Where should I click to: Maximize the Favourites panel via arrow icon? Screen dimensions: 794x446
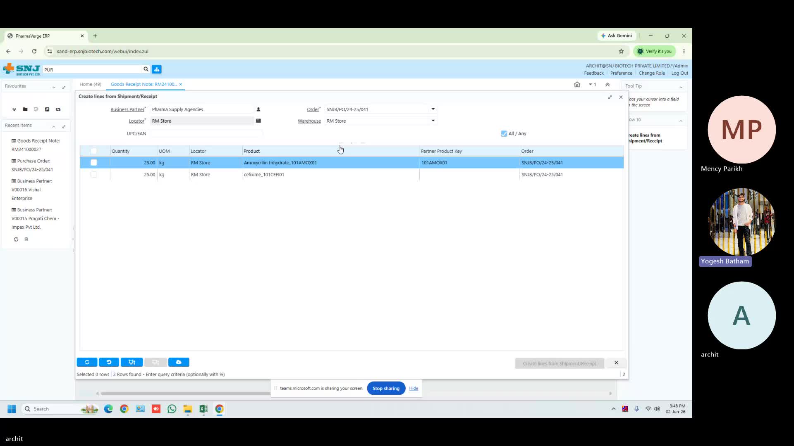64,87
